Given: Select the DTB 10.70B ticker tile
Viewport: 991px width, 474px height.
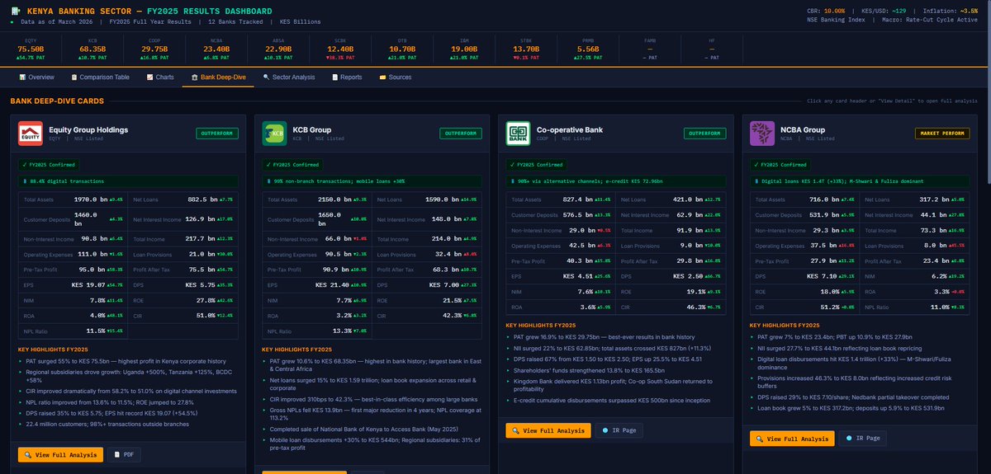Looking at the screenshot, I should tap(402, 49).
